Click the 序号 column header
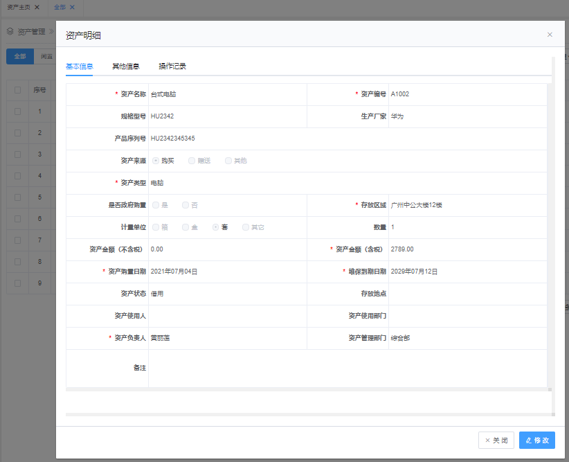The height and width of the screenshot is (462, 569). pos(39,90)
